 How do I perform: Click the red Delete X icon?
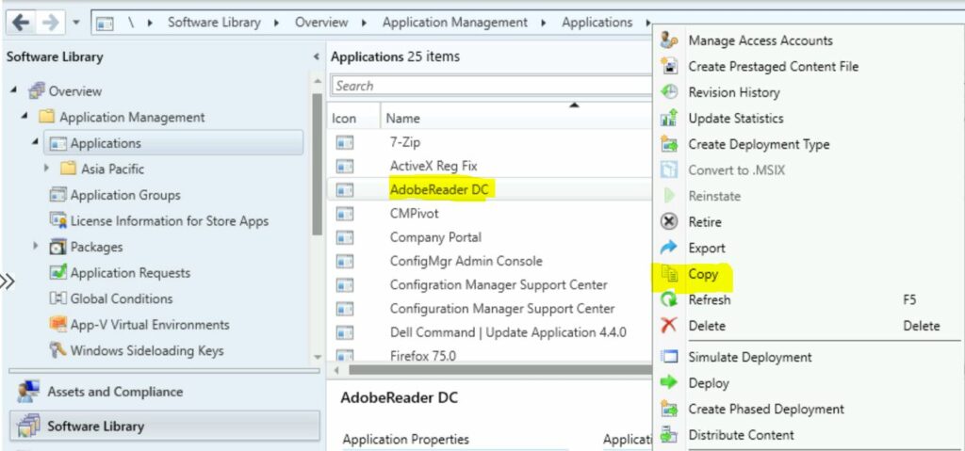click(x=669, y=326)
